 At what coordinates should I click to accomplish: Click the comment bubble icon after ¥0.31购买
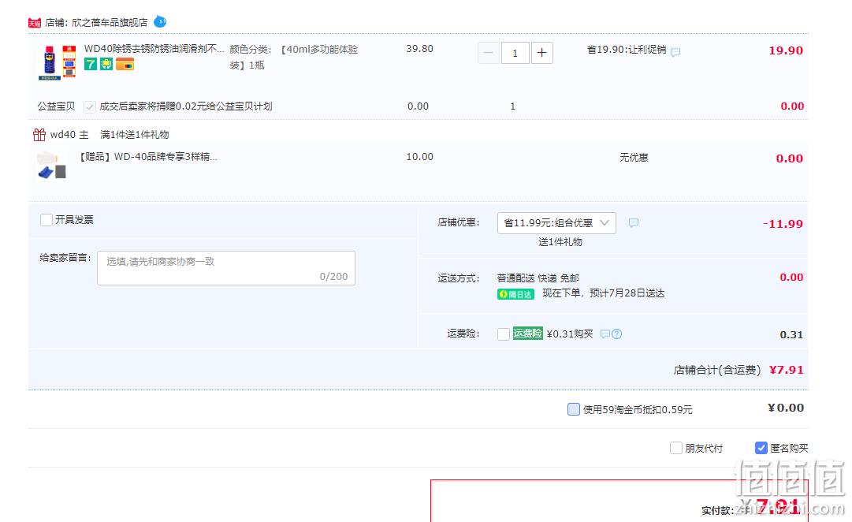click(x=605, y=334)
